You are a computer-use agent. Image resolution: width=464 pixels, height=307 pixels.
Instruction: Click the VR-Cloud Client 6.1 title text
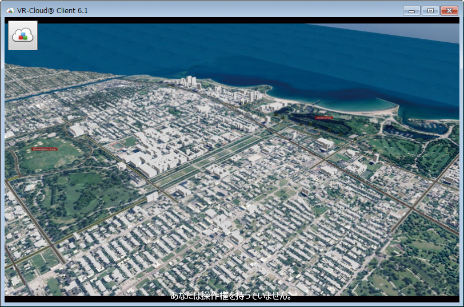coord(53,11)
